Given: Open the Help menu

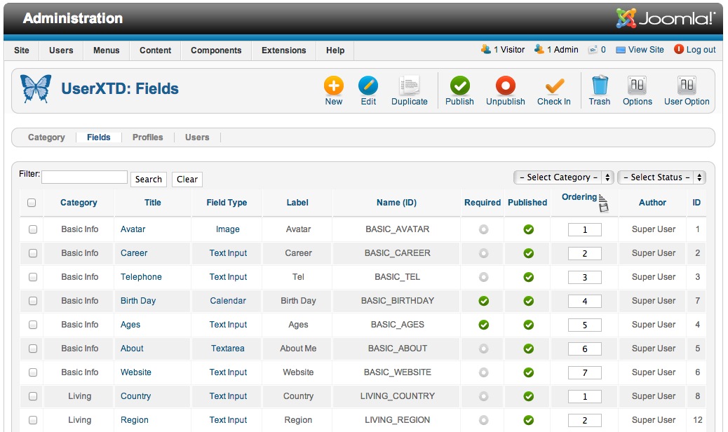Looking at the screenshot, I should pos(335,50).
